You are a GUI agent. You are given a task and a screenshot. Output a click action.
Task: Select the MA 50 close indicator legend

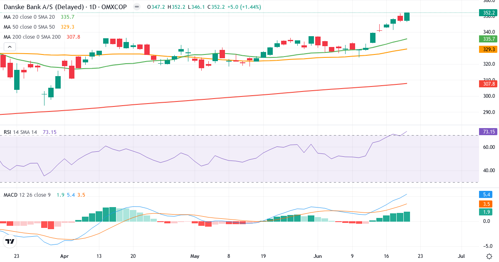pos(39,27)
